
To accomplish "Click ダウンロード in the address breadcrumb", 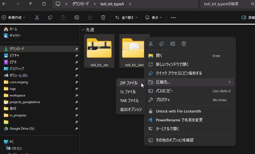I will 81,4.
